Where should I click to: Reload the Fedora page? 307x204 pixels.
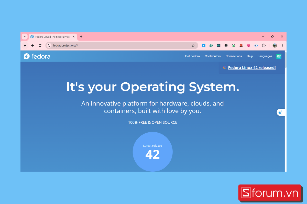point(40,45)
